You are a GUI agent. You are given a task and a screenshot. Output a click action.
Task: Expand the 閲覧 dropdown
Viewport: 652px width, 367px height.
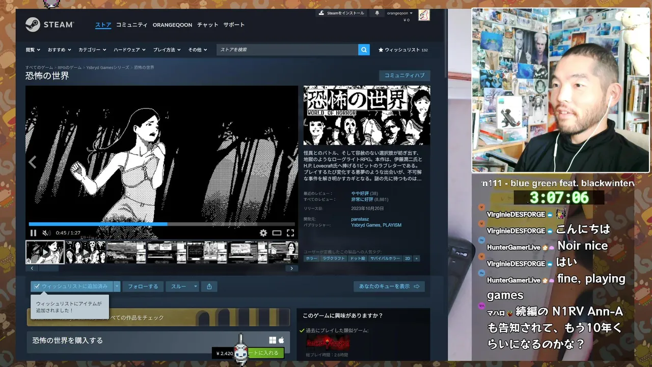pos(33,49)
